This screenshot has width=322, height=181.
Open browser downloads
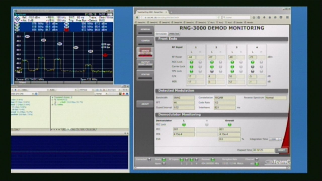[x=264, y=17]
